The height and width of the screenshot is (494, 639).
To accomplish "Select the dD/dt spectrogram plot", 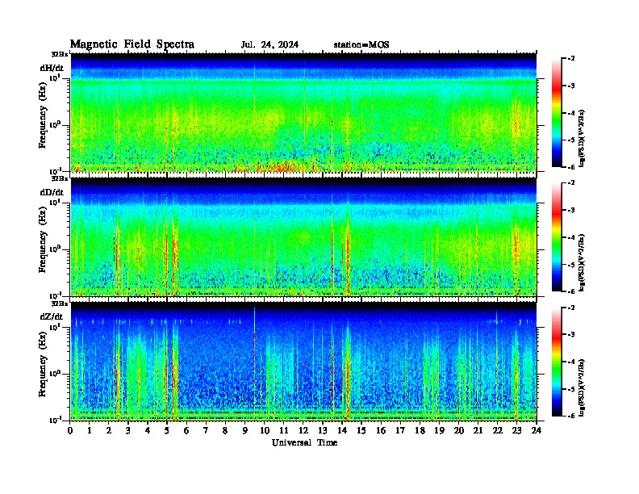I will (x=303, y=237).
